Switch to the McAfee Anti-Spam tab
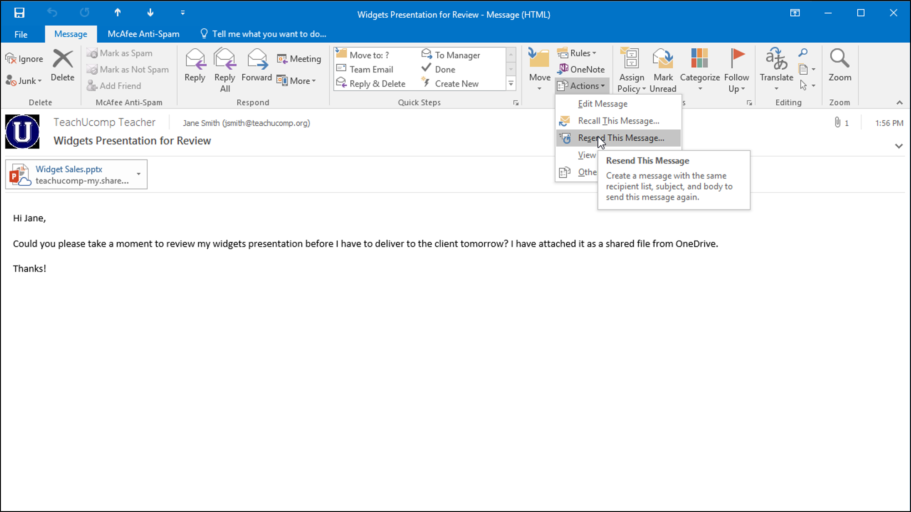Image resolution: width=911 pixels, height=512 pixels. click(143, 33)
